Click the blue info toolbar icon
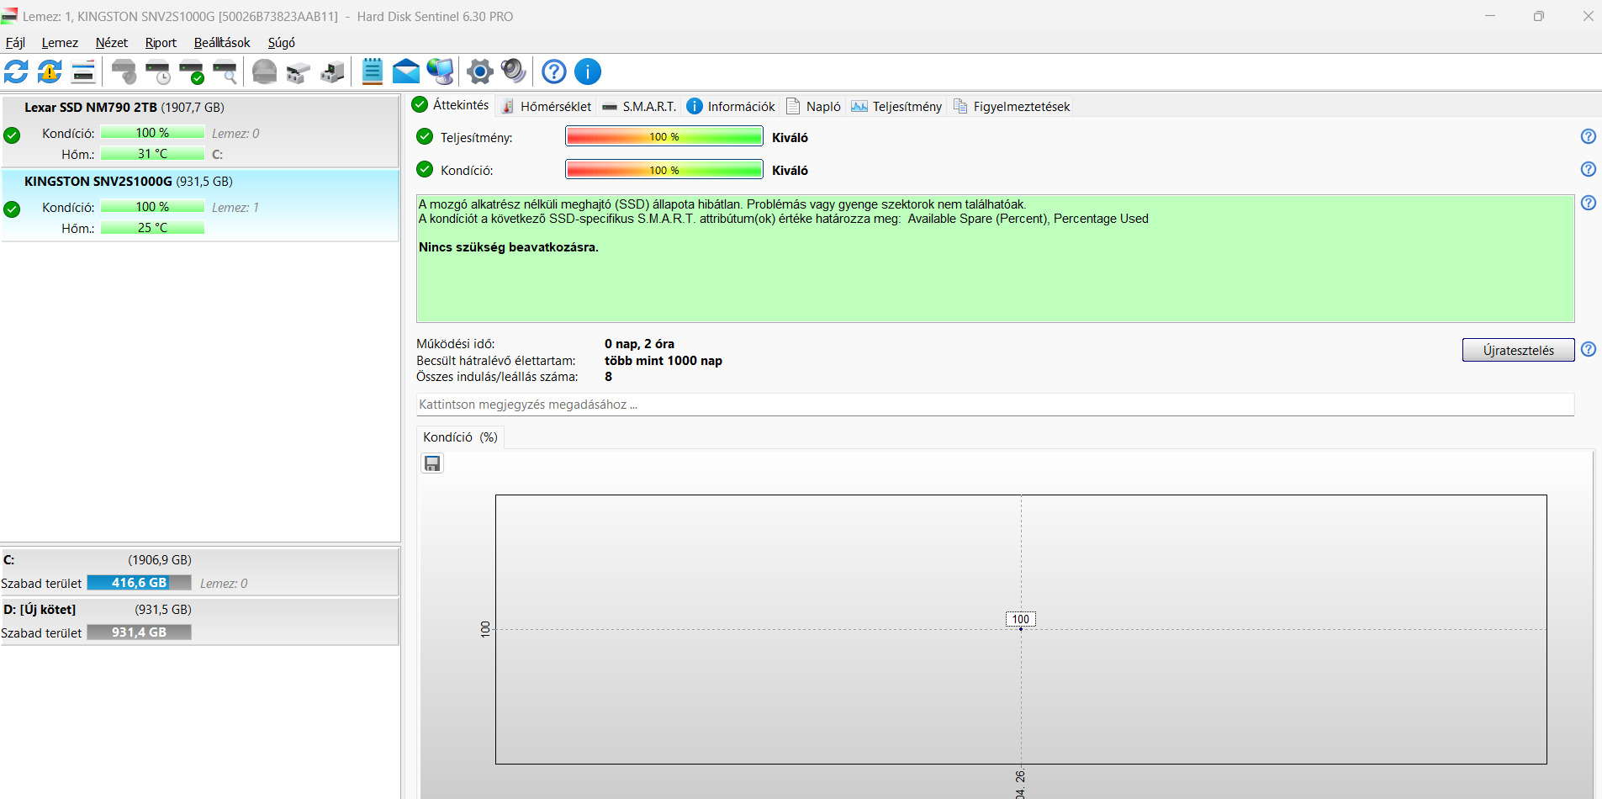The width and height of the screenshot is (1602, 799). click(588, 71)
